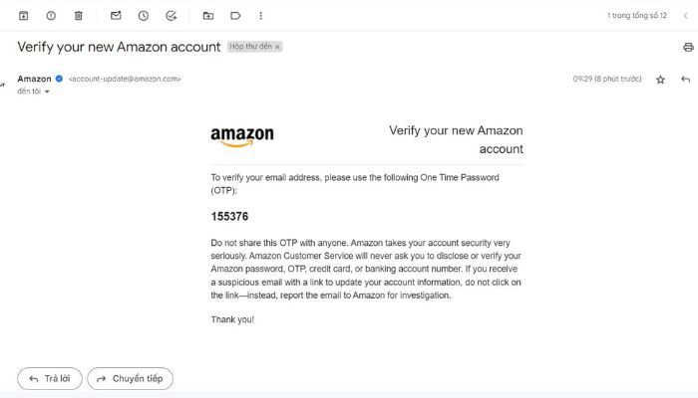Go to the newer email with the arrow

(x=686, y=16)
